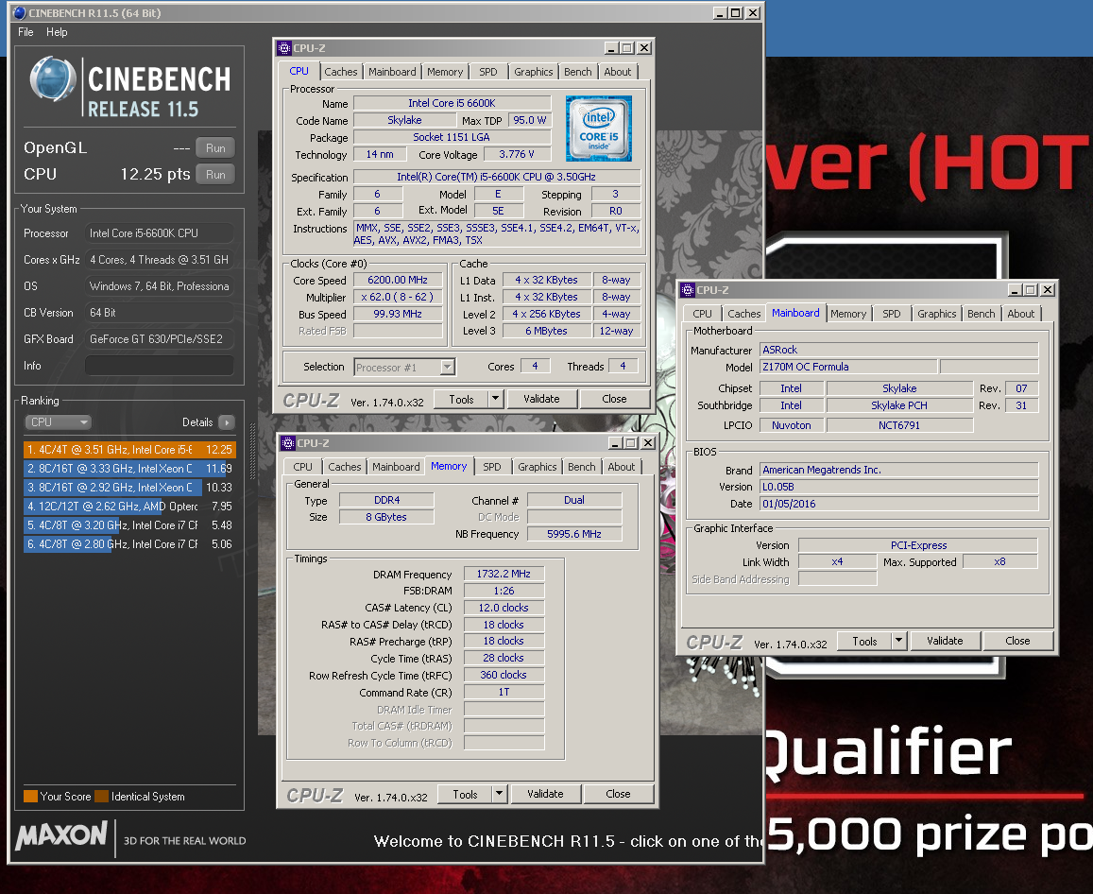This screenshot has height=894, width=1093.
Task: Click the Core Voltage value 3.776 V
Action: pyautogui.click(x=517, y=154)
